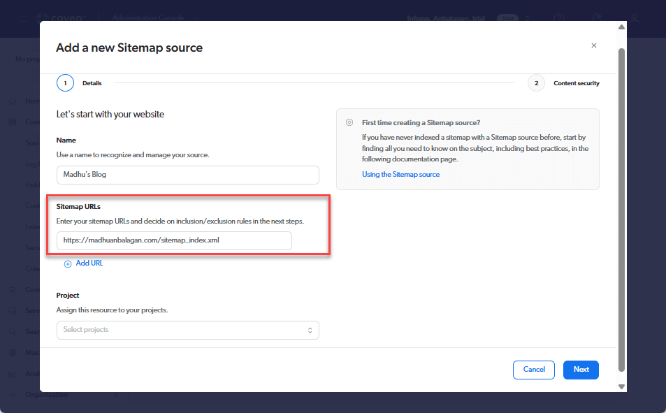Click the scrollbar down arrow of the dialog
666x413 pixels.
tap(621, 386)
